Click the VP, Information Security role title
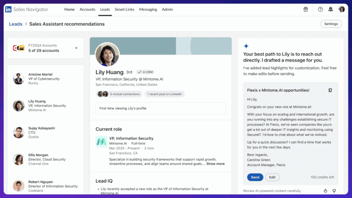 click(x=131, y=138)
